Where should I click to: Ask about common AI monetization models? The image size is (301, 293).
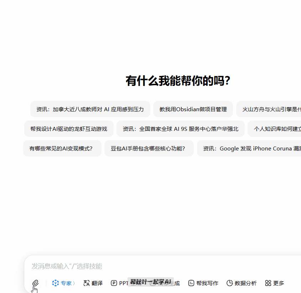pyautogui.click(x=62, y=148)
